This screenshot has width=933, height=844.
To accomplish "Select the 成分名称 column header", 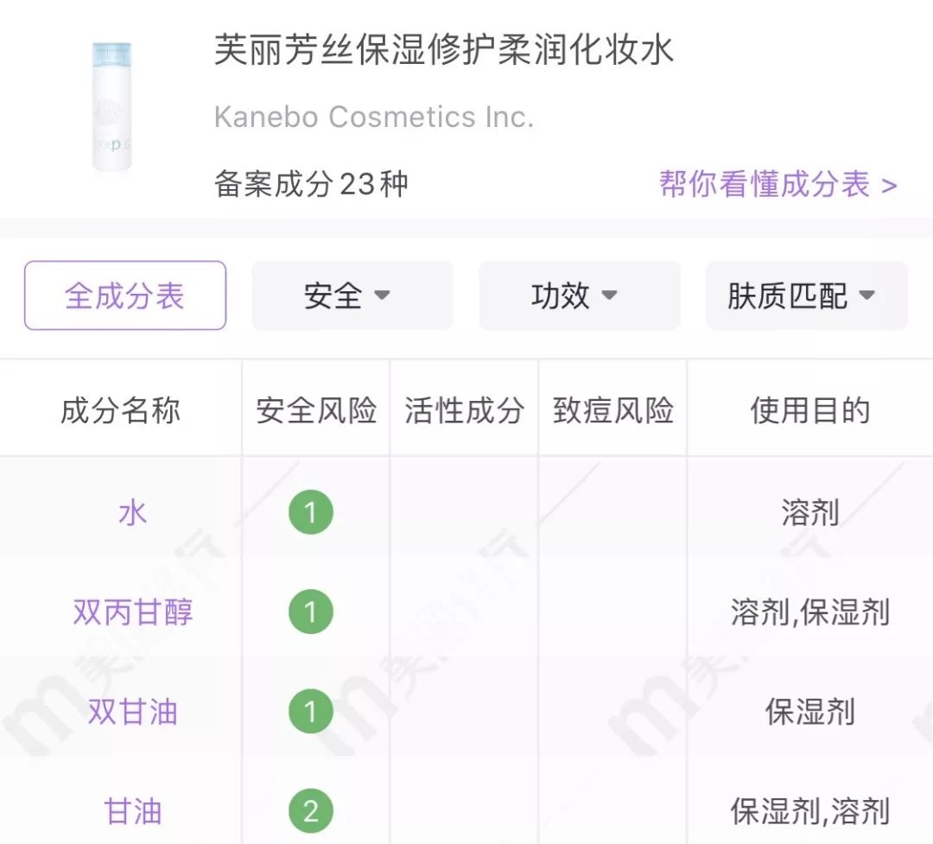I will point(119,410).
